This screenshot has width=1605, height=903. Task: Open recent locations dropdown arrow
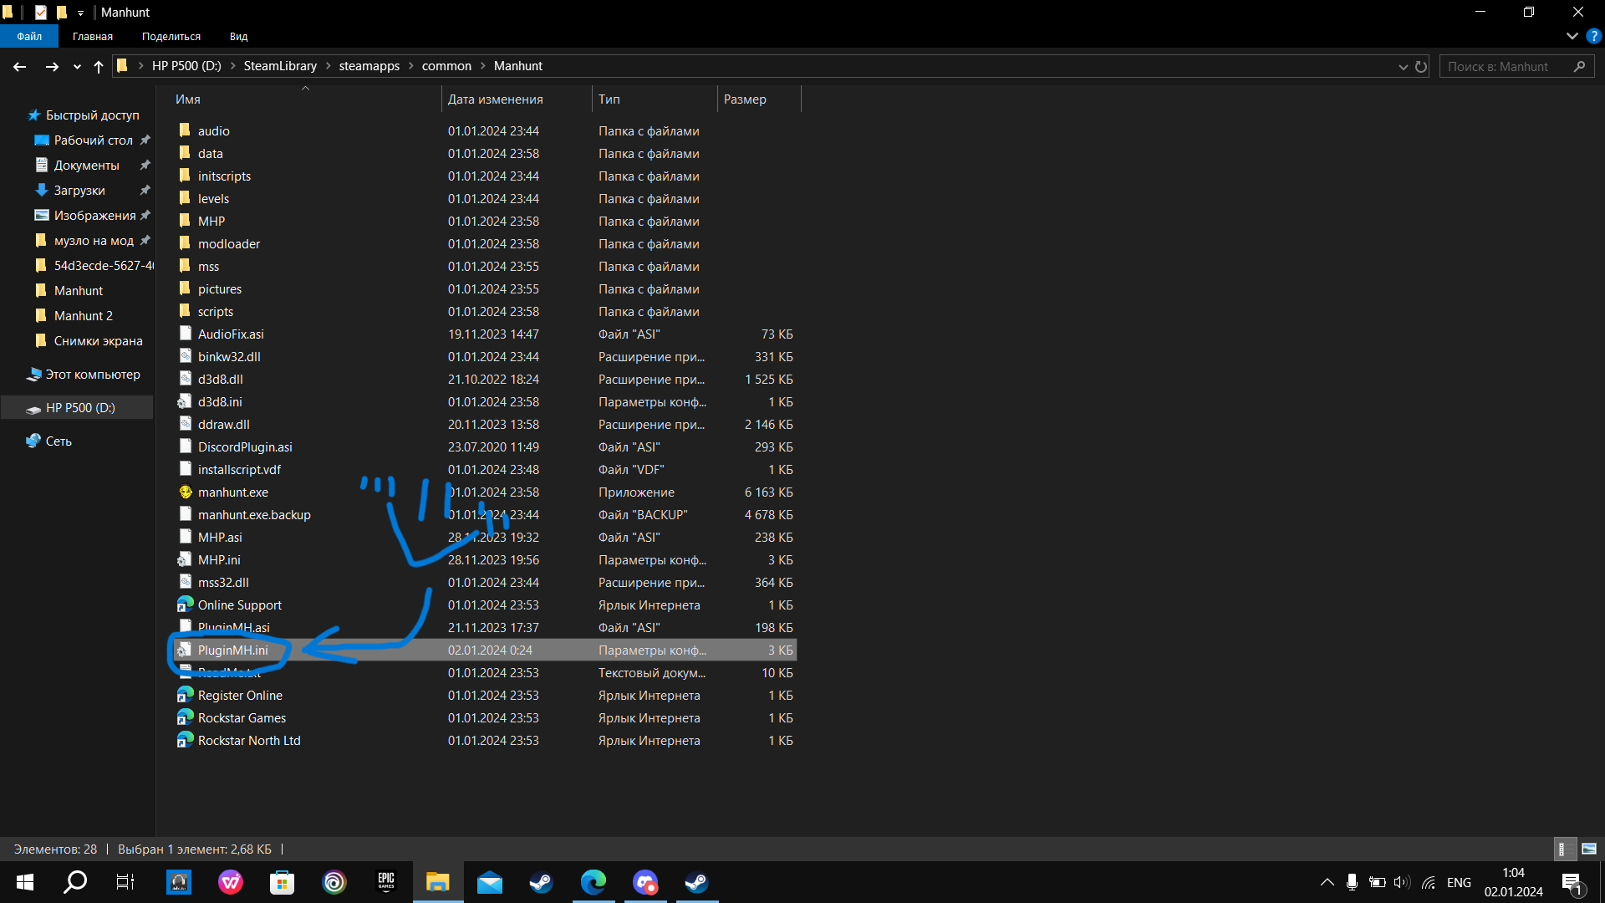77,67
